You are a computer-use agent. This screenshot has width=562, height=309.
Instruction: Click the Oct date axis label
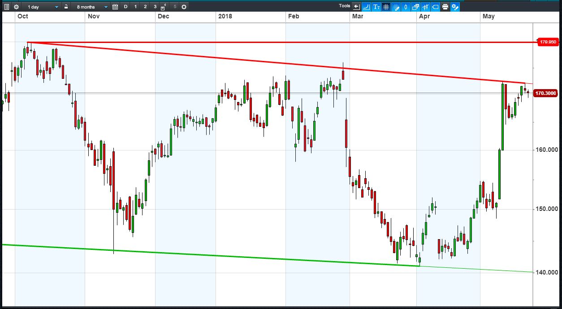point(22,17)
